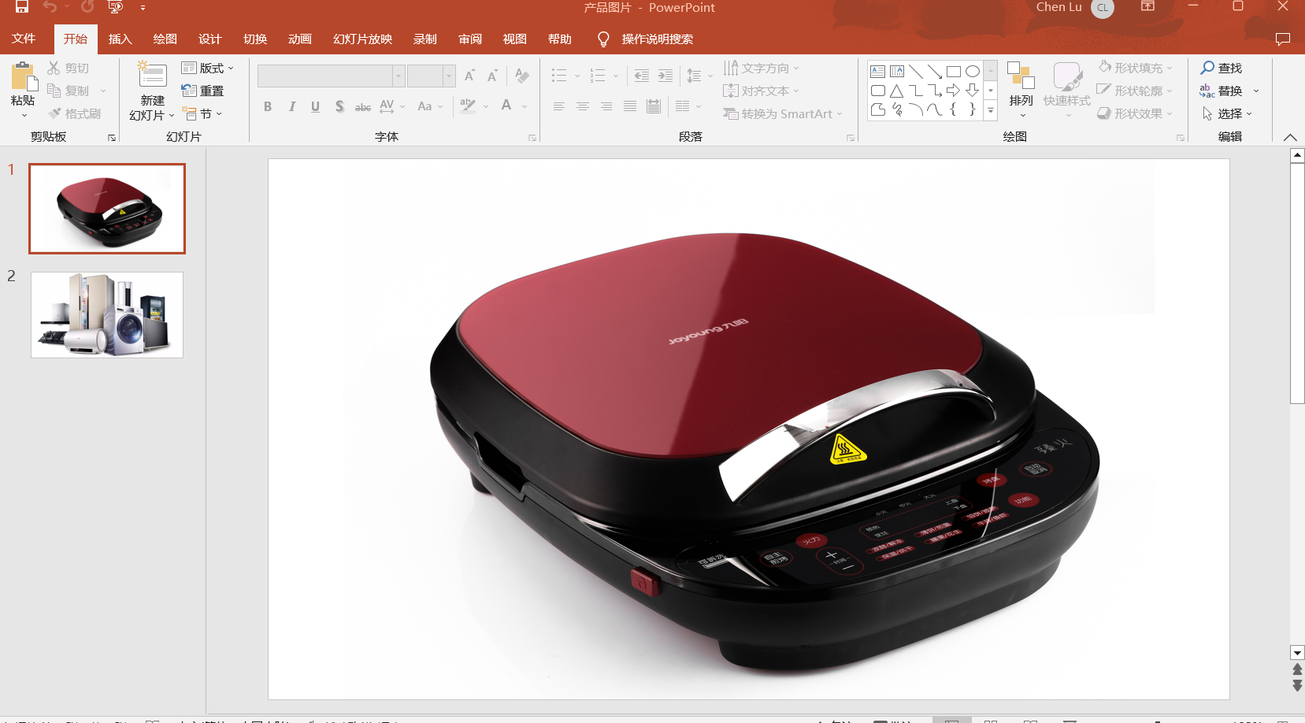Decrease font size with the smaller A icon

[492, 76]
